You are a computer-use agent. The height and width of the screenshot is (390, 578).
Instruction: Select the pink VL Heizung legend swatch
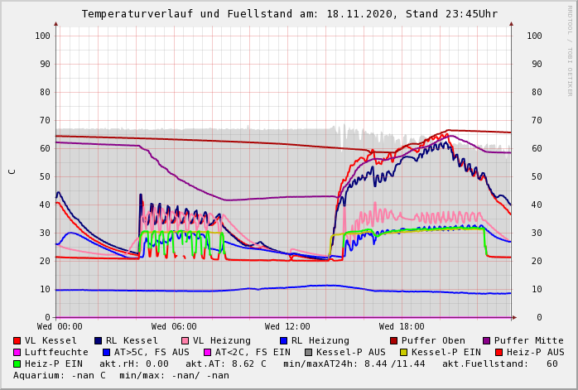point(185,341)
